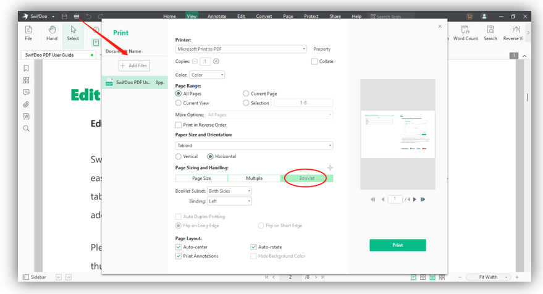Viewport: 543px width, 294px height.
Task: Open the Word sidebar icon
Action: tap(26, 116)
